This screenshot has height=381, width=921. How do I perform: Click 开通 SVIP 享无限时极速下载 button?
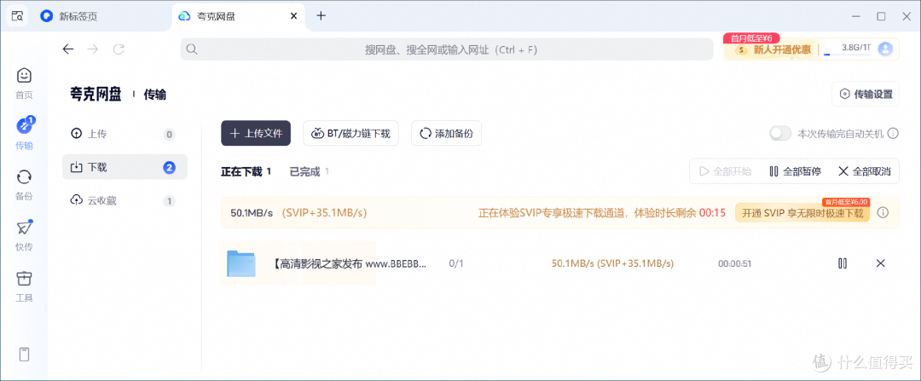[802, 212]
